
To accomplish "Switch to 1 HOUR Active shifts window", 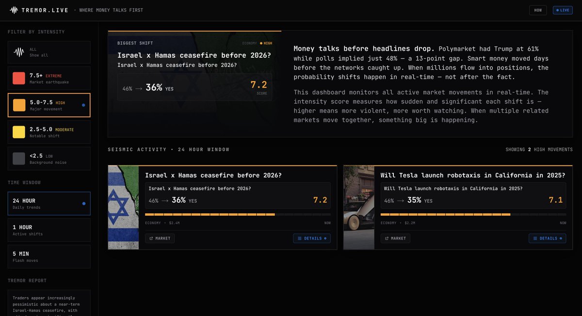I will pos(49,230).
